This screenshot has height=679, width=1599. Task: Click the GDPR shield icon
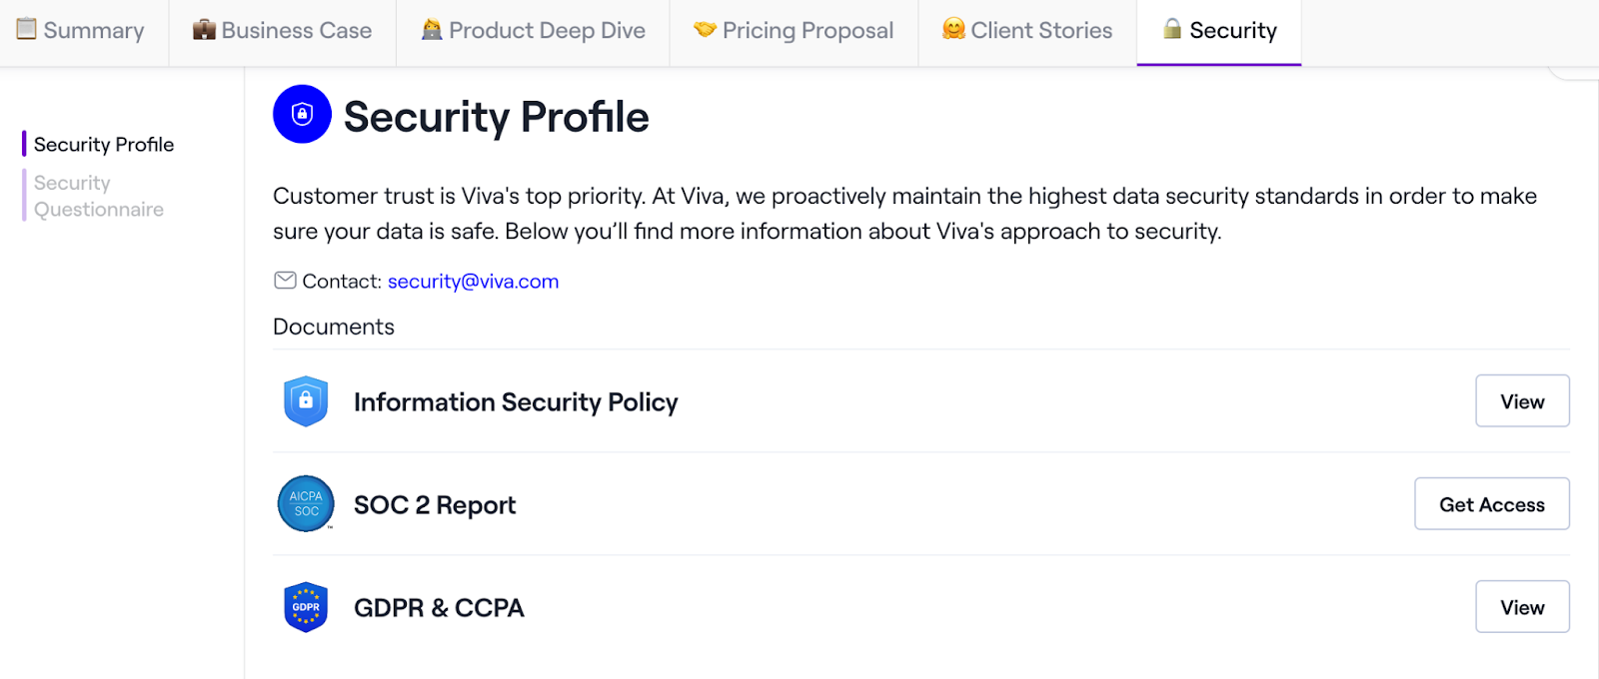click(306, 607)
